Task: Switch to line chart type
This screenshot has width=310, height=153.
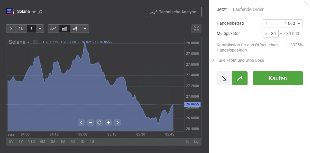Action: click(53, 28)
